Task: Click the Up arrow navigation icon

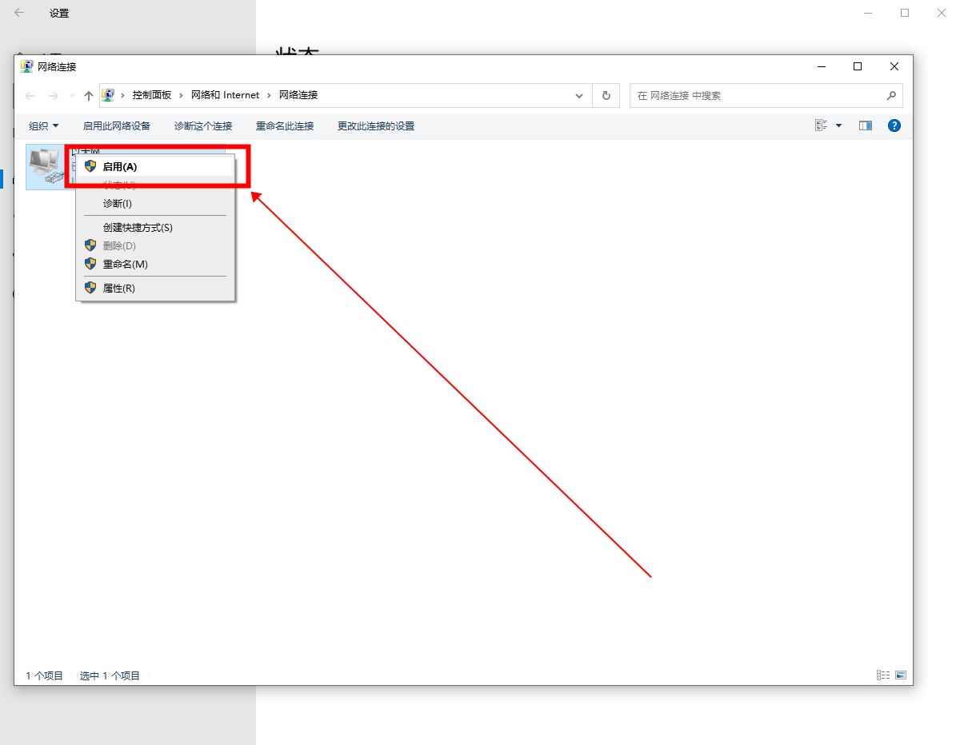Action: tap(89, 96)
